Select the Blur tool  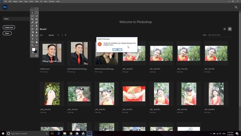click(x=37, y=32)
